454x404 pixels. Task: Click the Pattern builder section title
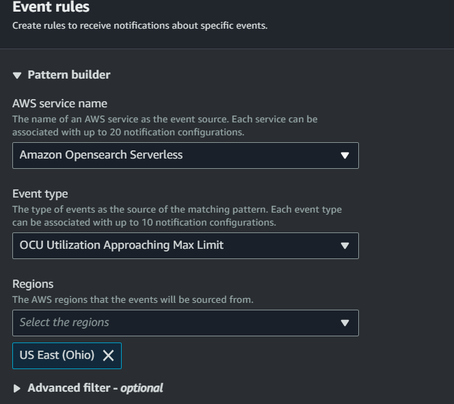(68, 75)
